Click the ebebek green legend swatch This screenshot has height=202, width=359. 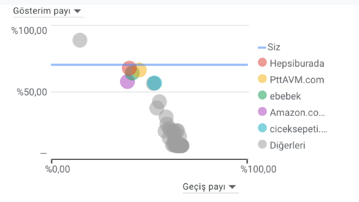(262, 95)
